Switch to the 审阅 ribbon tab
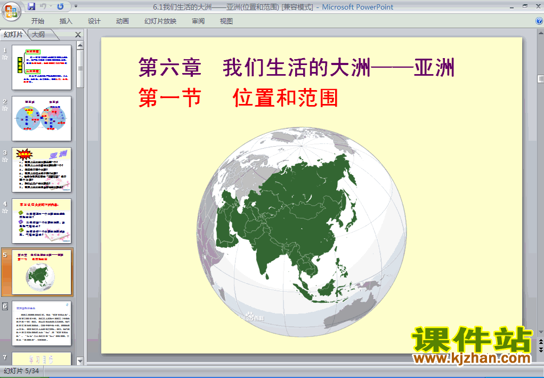Viewport: 544px width, 378px height. pos(198,21)
